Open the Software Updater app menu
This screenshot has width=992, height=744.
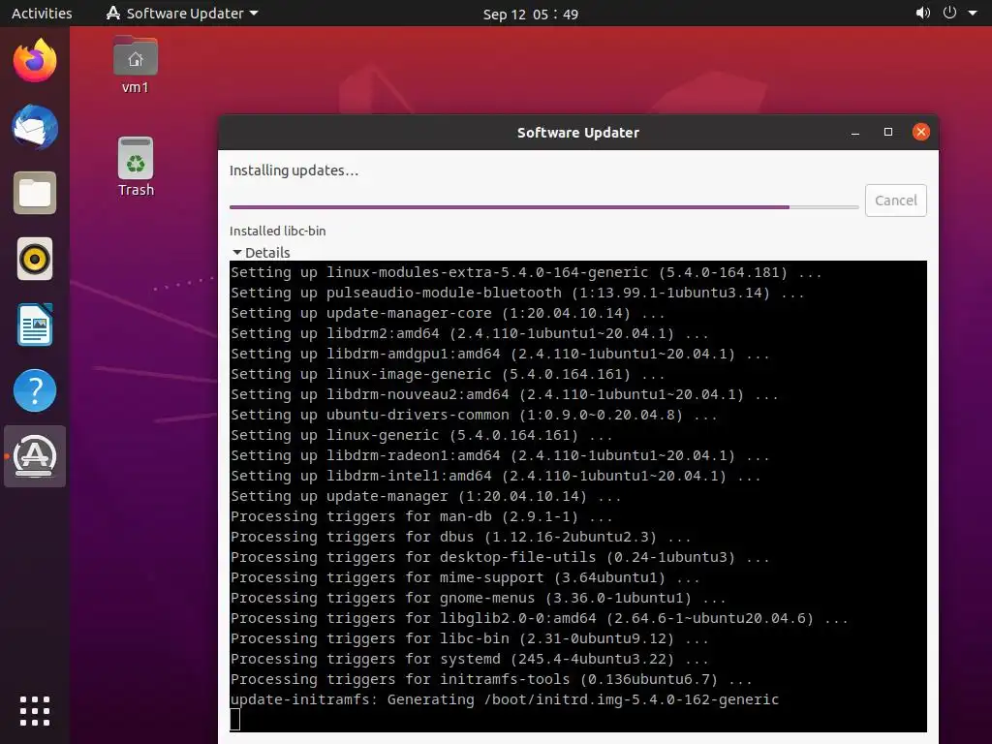pyautogui.click(x=182, y=13)
